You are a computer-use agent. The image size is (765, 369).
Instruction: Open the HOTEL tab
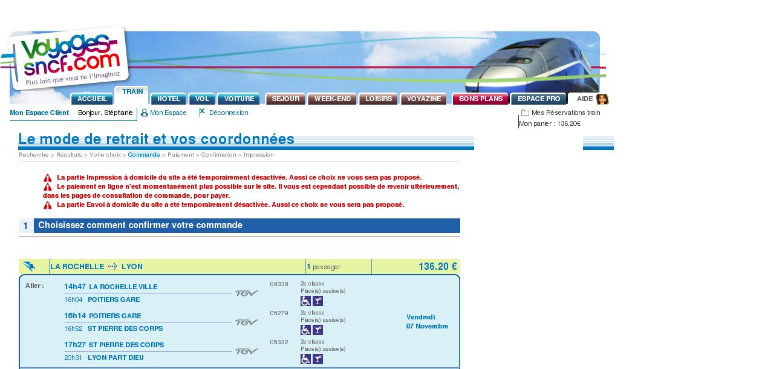[x=169, y=99]
